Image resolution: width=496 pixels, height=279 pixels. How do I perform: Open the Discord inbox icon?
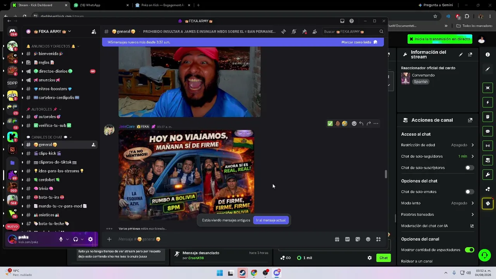pyautogui.click(x=342, y=21)
